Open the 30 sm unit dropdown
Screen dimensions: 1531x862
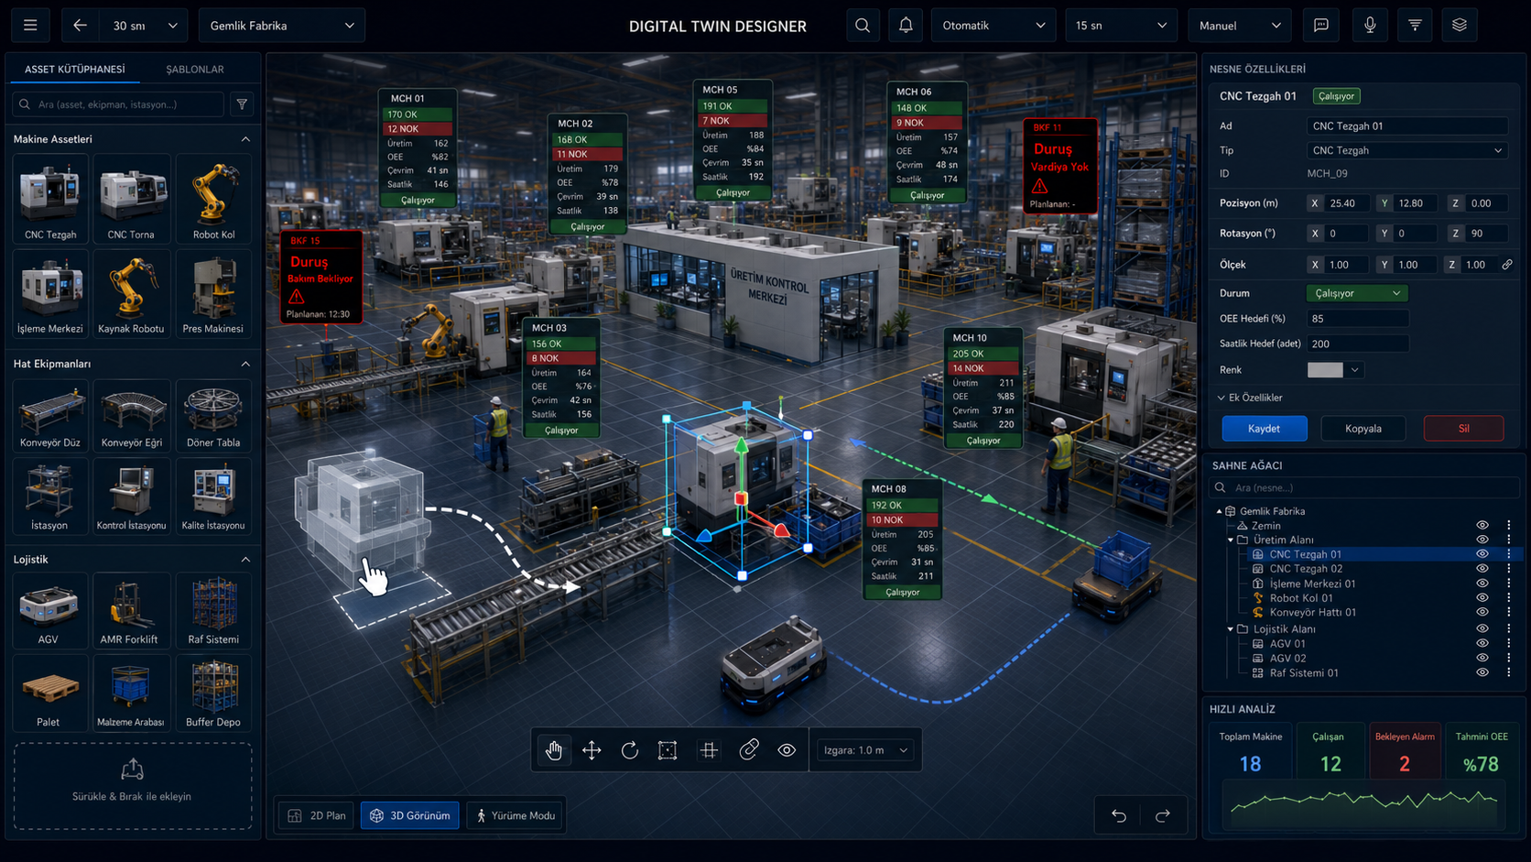click(145, 26)
